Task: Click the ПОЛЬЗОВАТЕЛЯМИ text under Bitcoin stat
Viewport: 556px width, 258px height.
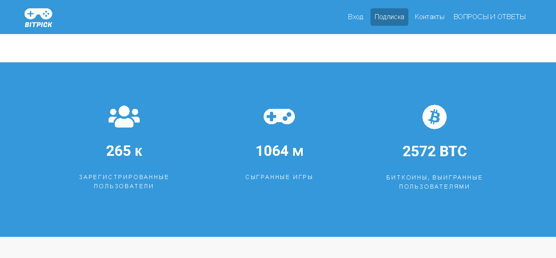Action: (434, 187)
